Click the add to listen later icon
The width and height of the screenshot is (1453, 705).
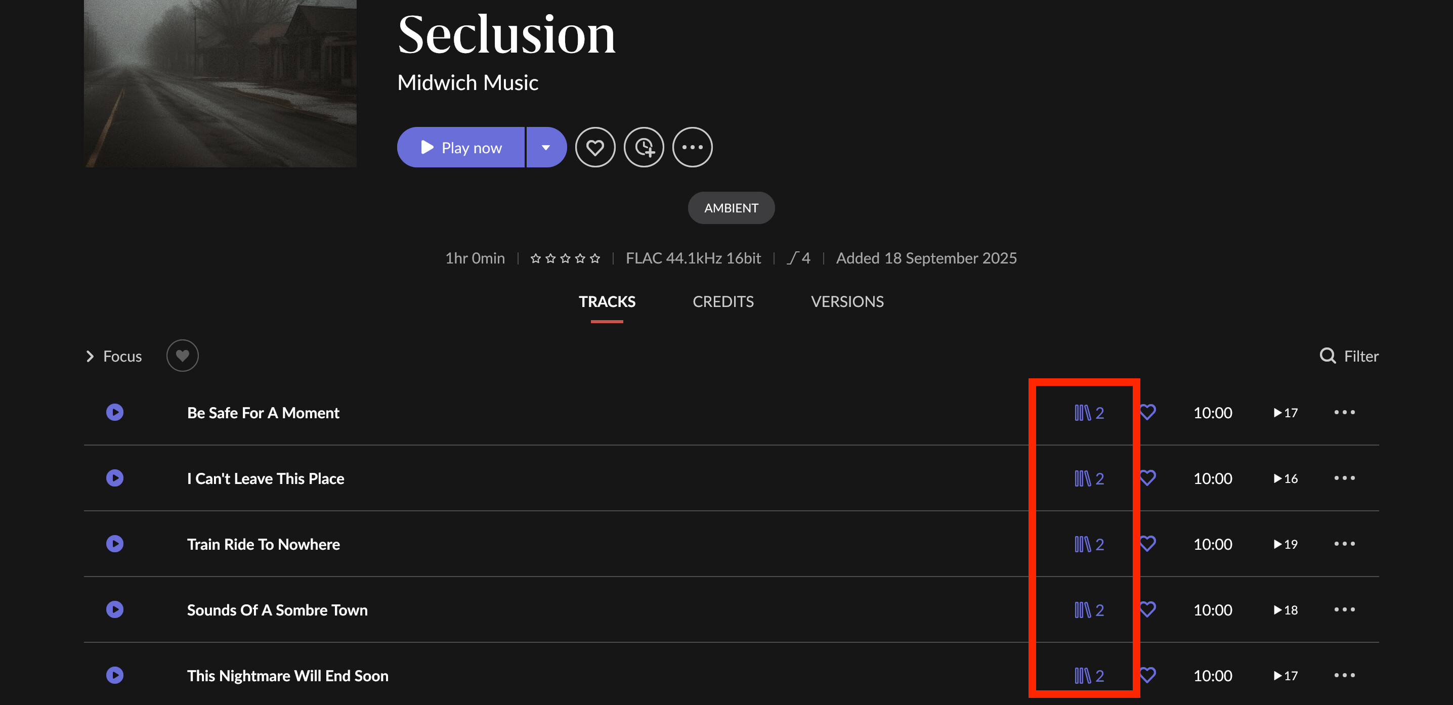(x=644, y=148)
